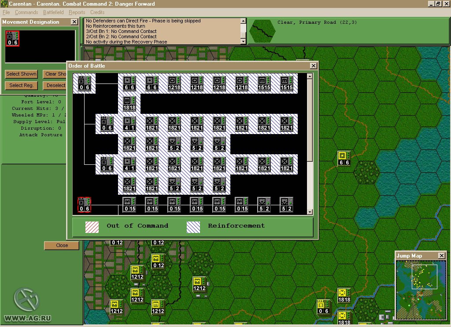The height and width of the screenshot is (327, 451).
Task: Click the 'Wheeled MPs' line
Action: 39,115
